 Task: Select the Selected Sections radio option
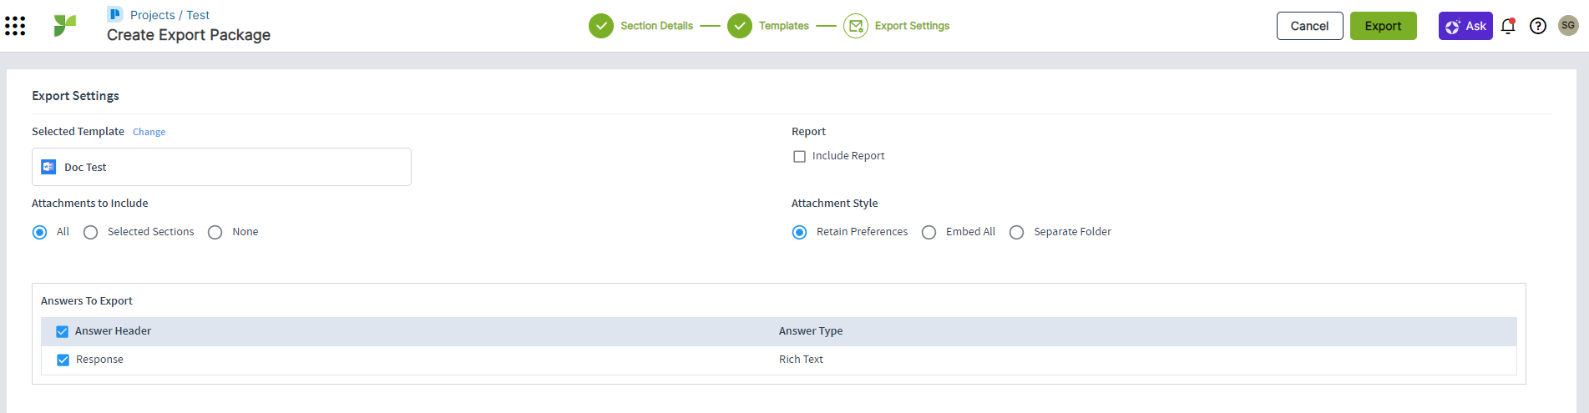pyautogui.click(x=91, y=232)
